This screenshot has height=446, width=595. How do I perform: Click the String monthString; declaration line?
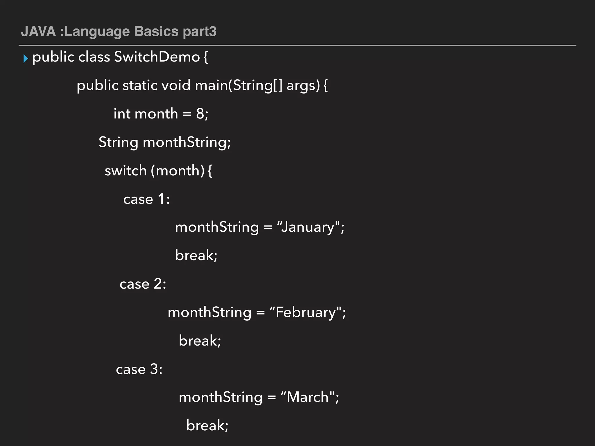165,142
